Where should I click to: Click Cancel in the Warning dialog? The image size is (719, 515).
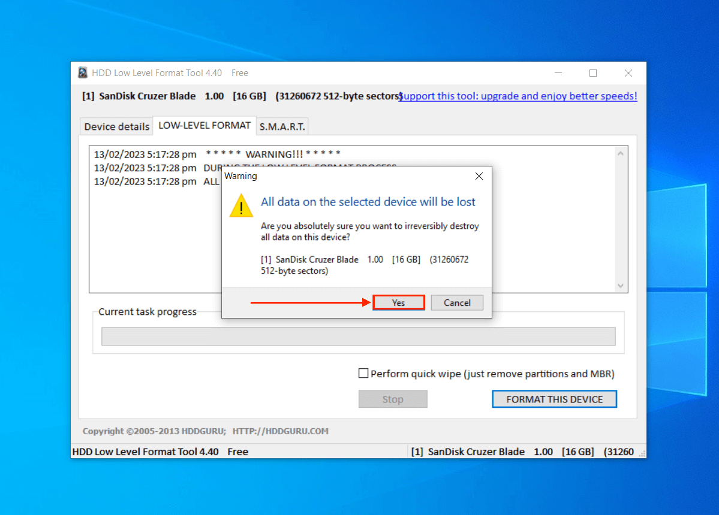click(457, 302)
